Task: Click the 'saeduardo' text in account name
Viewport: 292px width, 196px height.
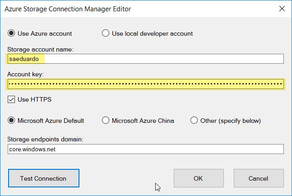Action: pos(23,59)
